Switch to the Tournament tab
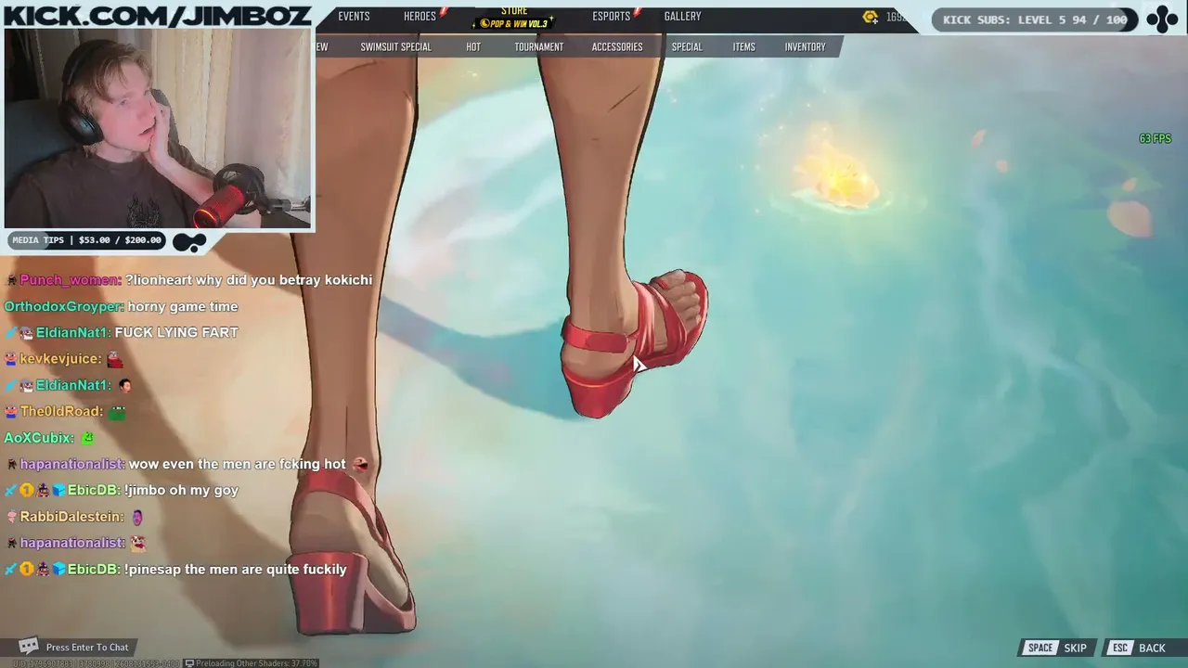Screen dimensions: 1188x668 538,46
